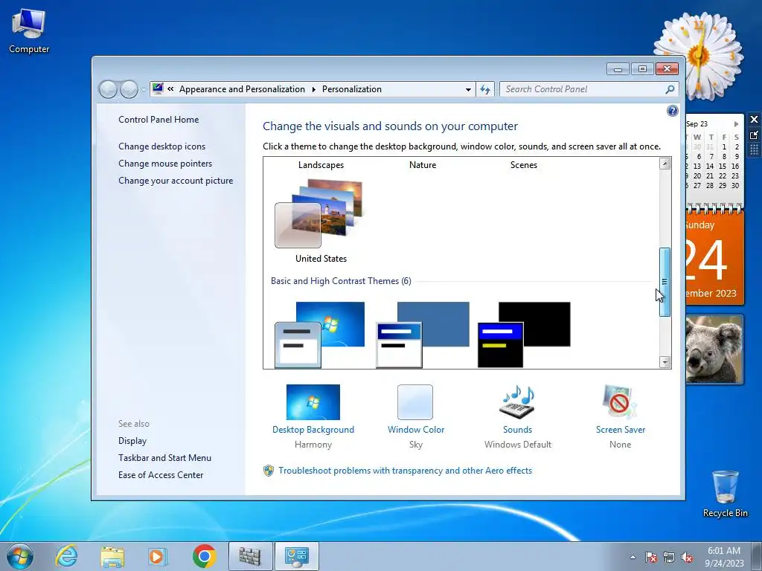Click the daisy clock gadget
This screenshot has height=571, width=762.
[699, 55]
